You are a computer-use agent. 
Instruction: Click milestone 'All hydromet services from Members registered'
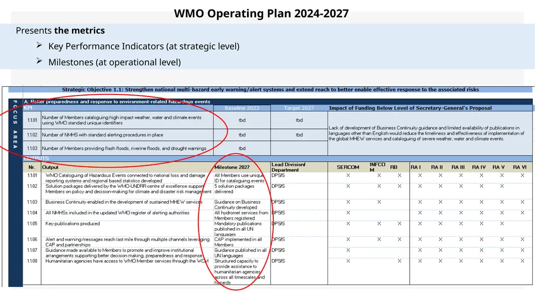pyautogui.click(x=241, y=215)
